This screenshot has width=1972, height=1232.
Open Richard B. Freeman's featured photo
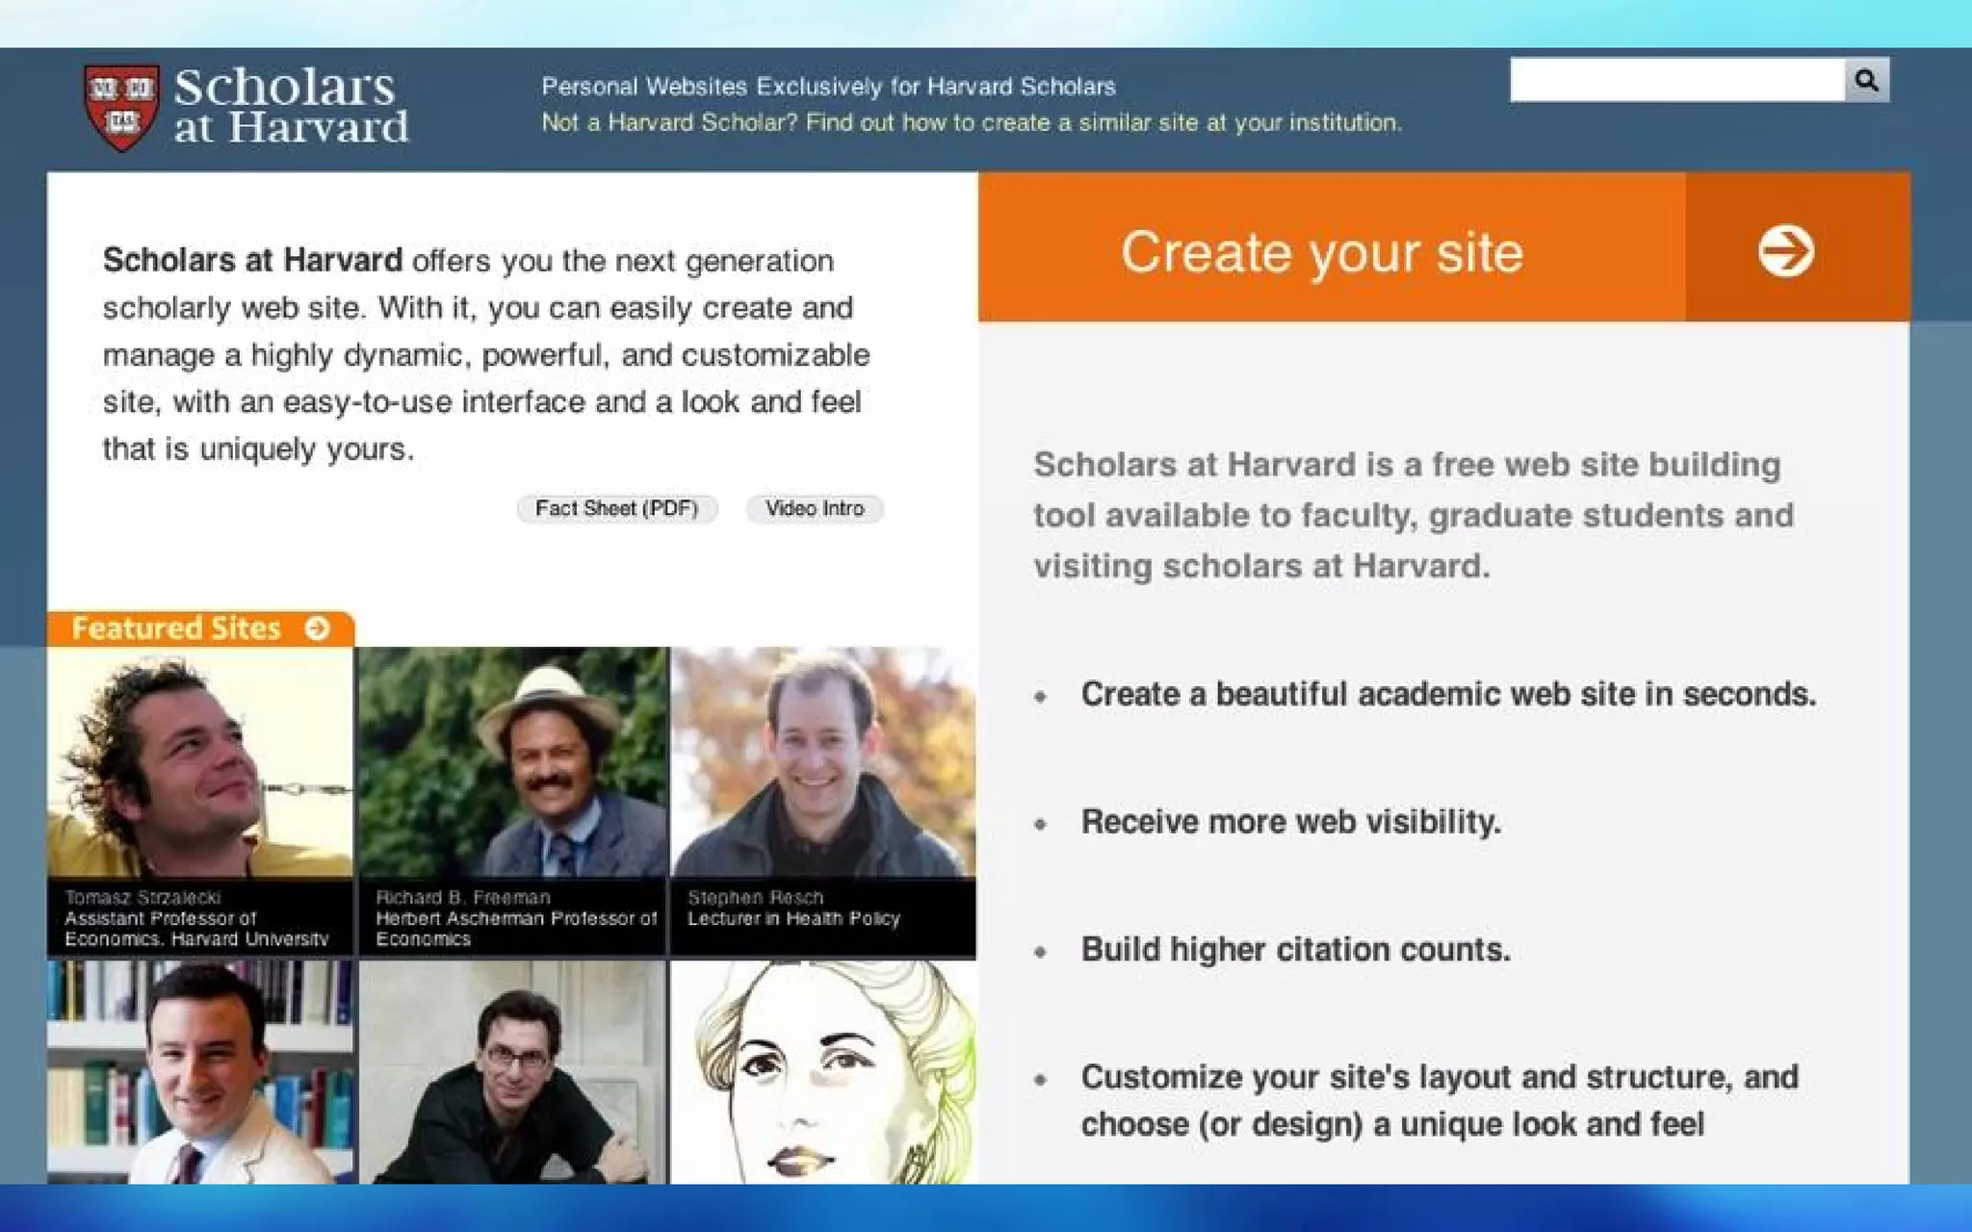pos(512,762)
